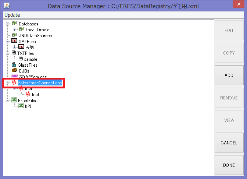Click the ClassFiles icon
Screen dimensions: 247x179
coord(14,64)
